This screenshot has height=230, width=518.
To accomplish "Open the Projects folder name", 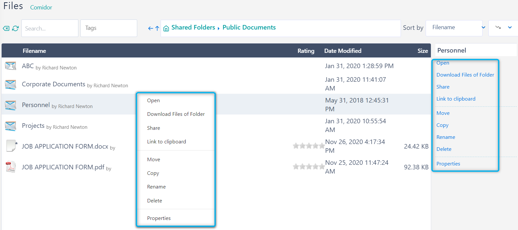I will 33,126.
